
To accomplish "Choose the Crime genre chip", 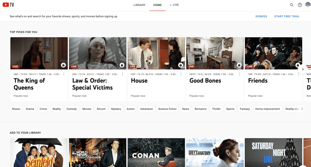I will [x=43, y=109].
